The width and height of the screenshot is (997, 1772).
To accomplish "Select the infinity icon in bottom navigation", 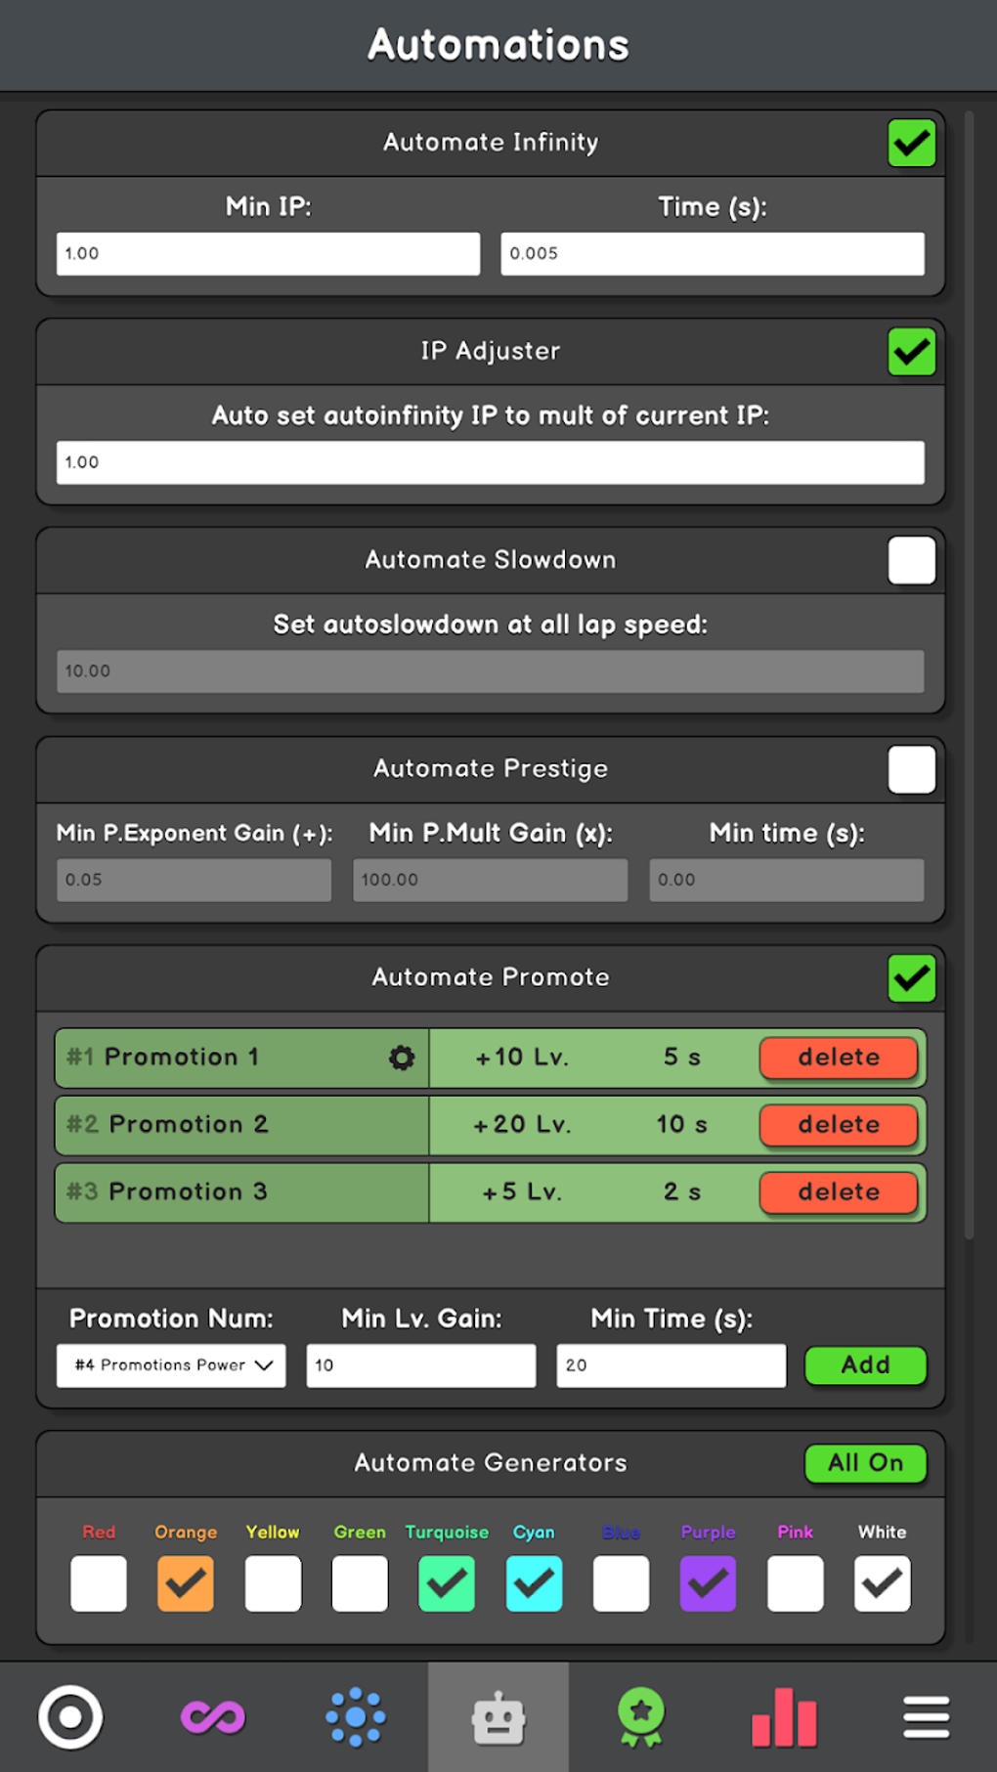I will [213, 1717].
